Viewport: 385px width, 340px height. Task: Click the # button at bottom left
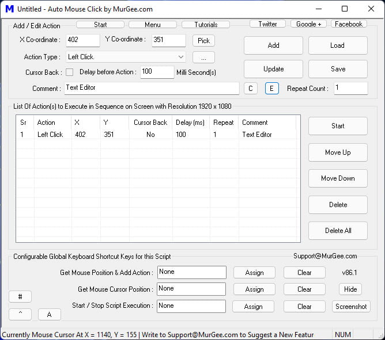point(20,297)
